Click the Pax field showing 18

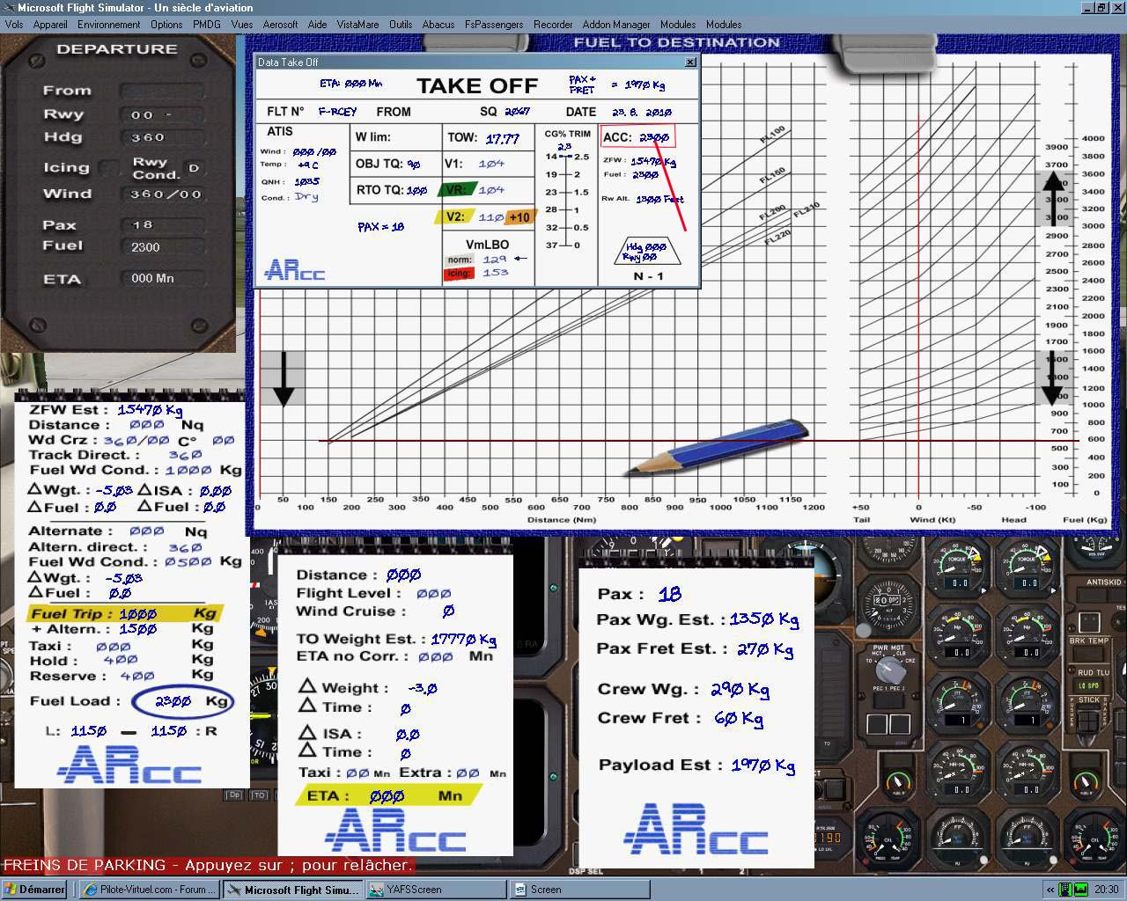pyautogui.click(x=162, y=225)
